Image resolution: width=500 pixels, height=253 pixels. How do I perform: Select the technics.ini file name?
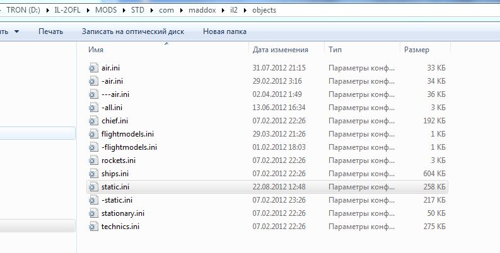pos(120,227)
